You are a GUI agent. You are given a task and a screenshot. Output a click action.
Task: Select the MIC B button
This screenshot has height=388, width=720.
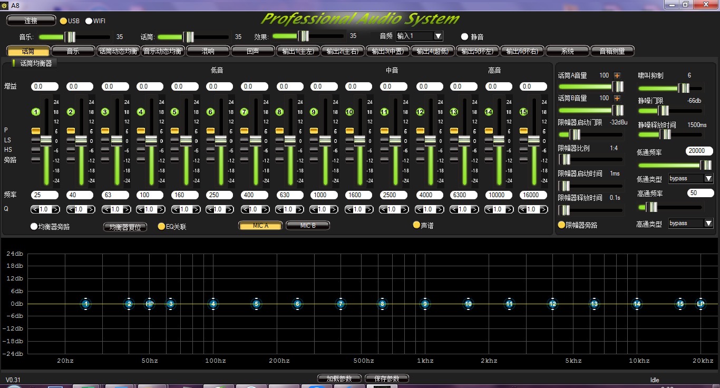(x=308, y=226)
